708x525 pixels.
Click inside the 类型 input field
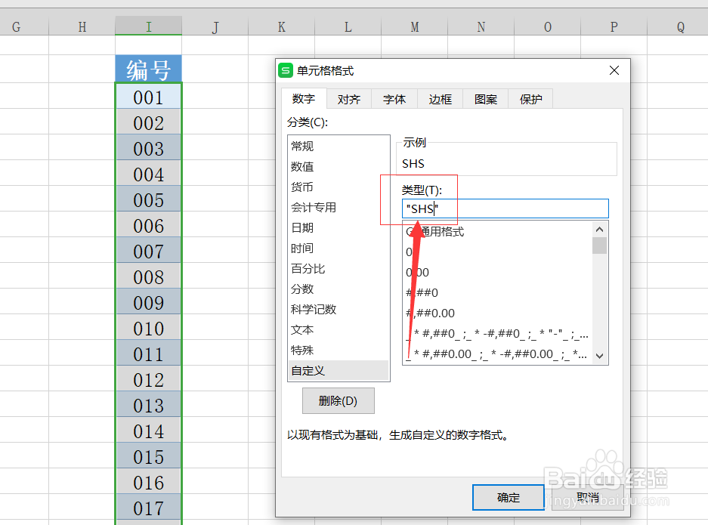coord(505,208)
